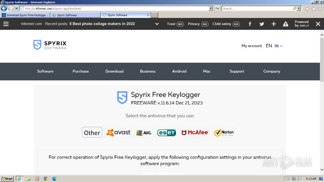The width and height of the screenshot is (324, 182).
Task: Open the IE Tools gear icon
Action: pyautogui.click(x=320, y=9)
